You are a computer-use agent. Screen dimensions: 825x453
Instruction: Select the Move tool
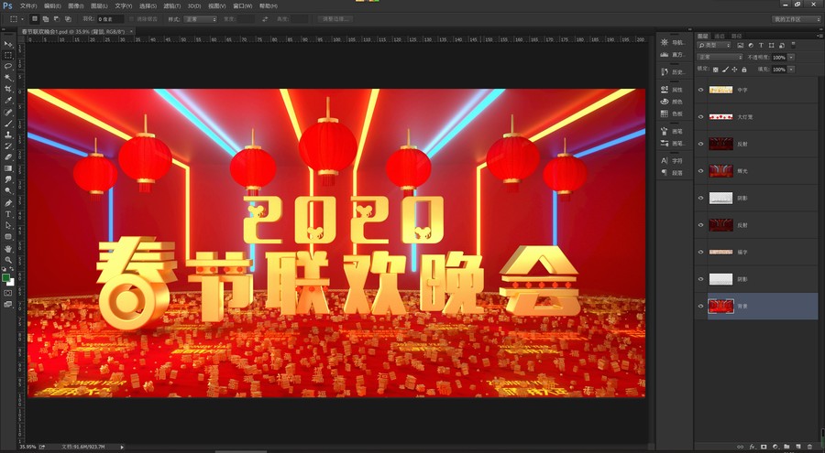8,44
